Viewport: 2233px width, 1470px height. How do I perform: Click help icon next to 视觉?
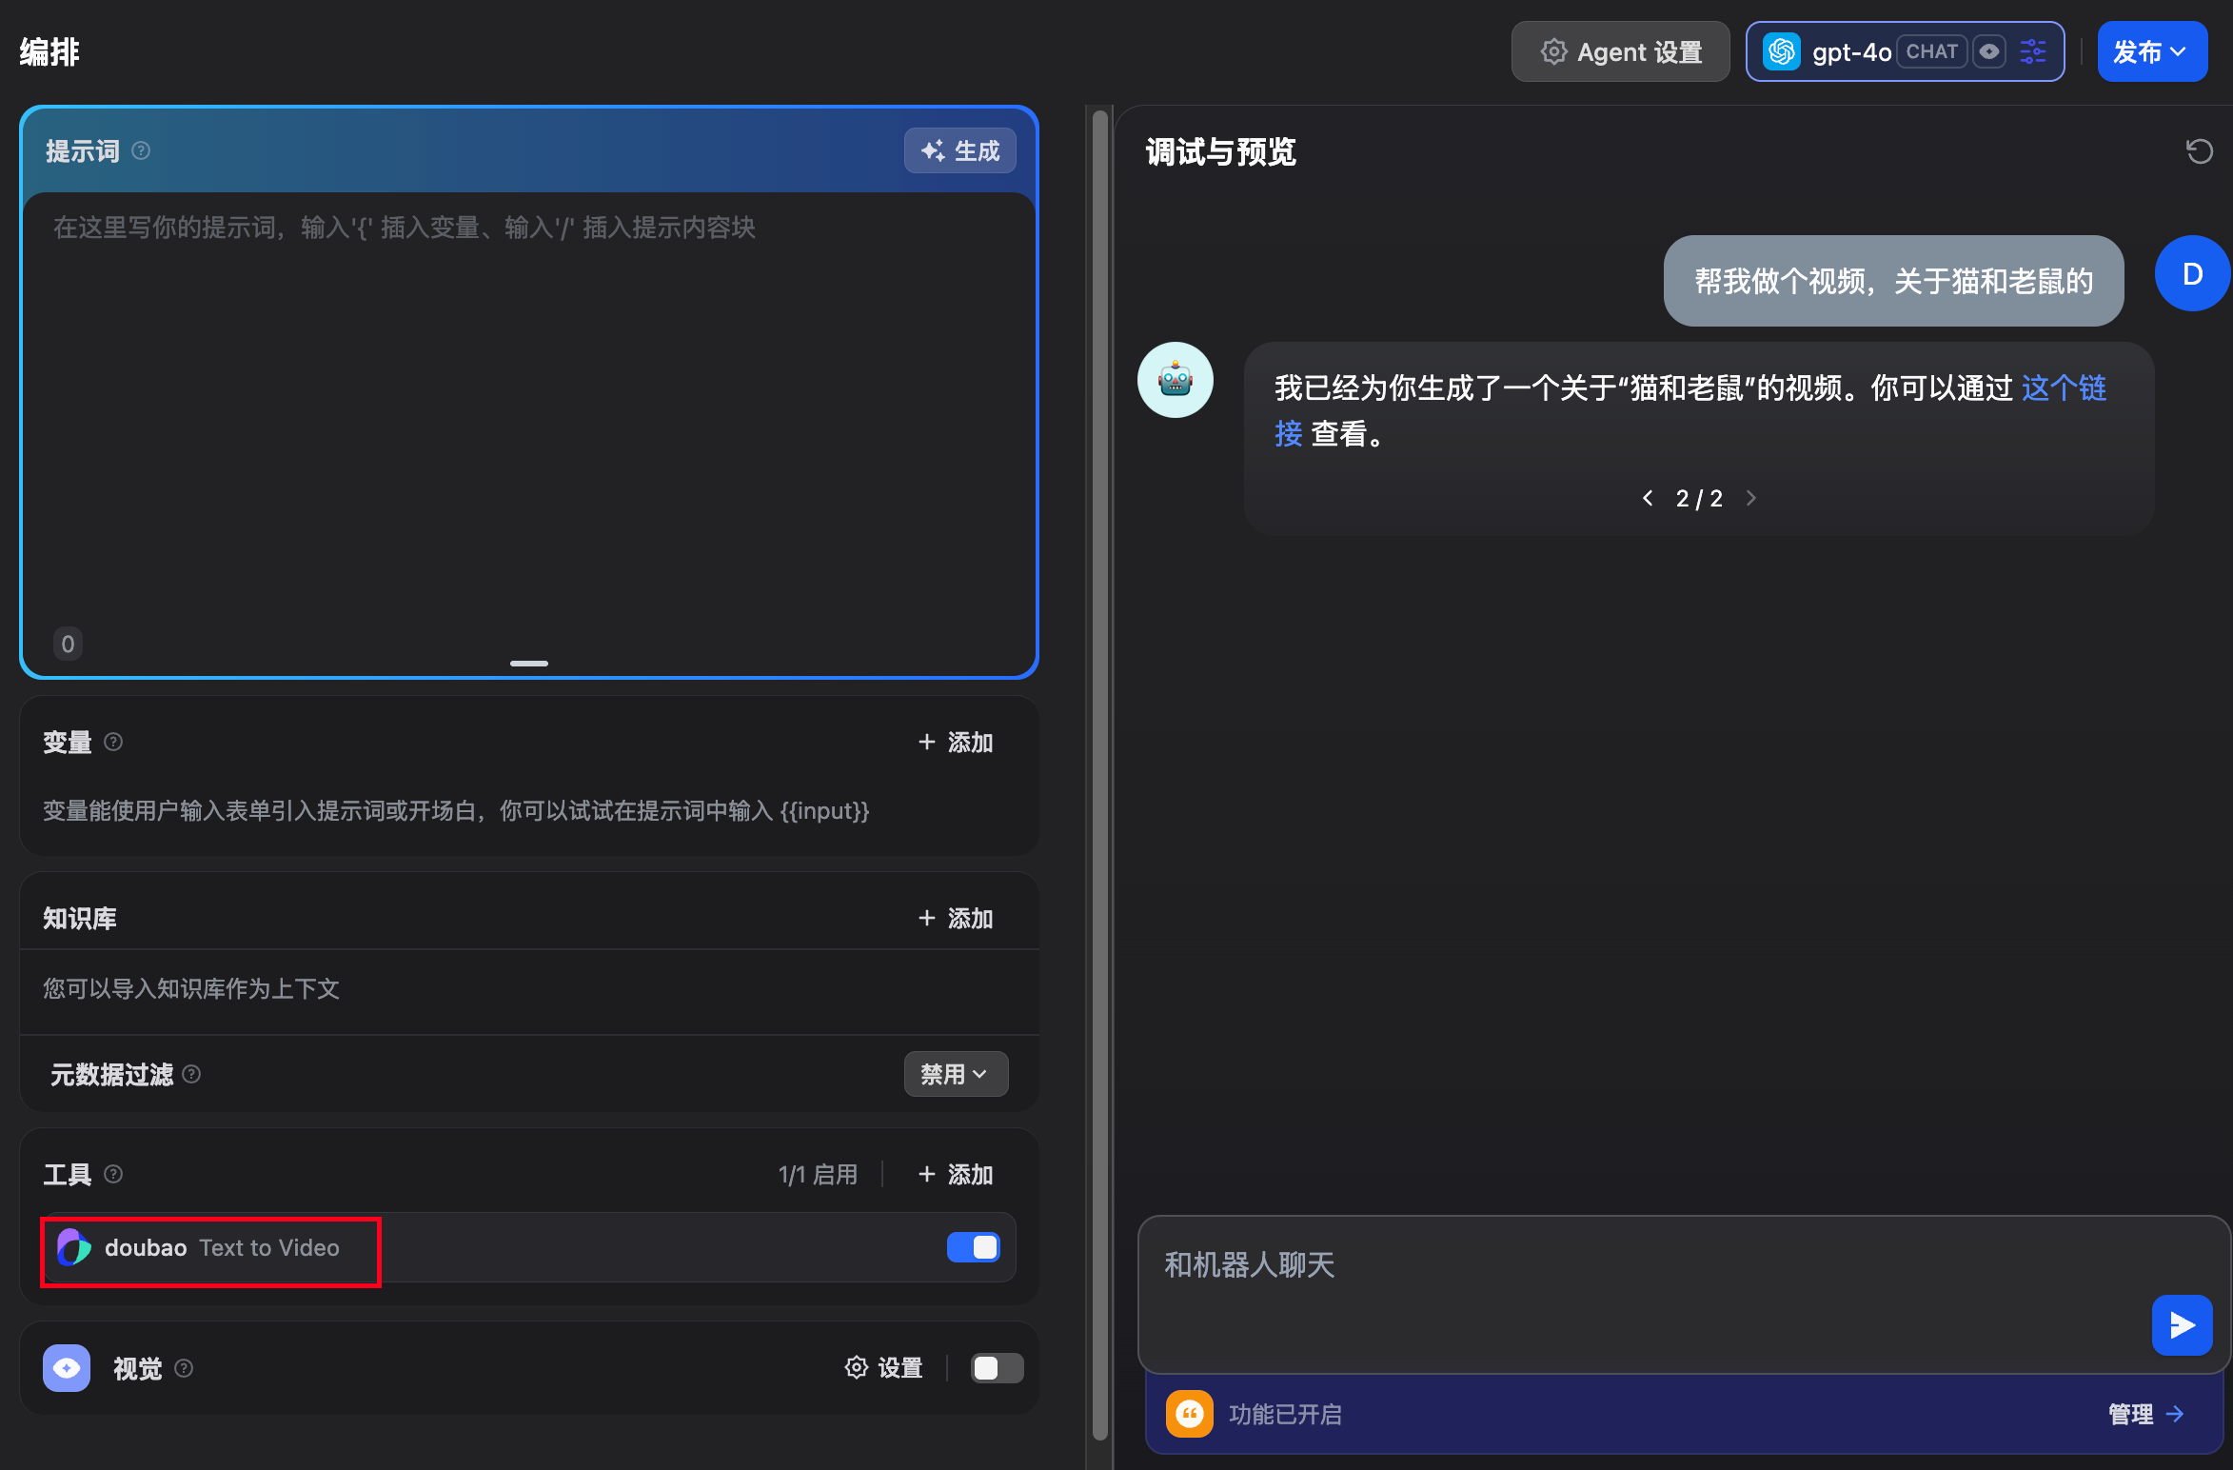click(185, 1368)
